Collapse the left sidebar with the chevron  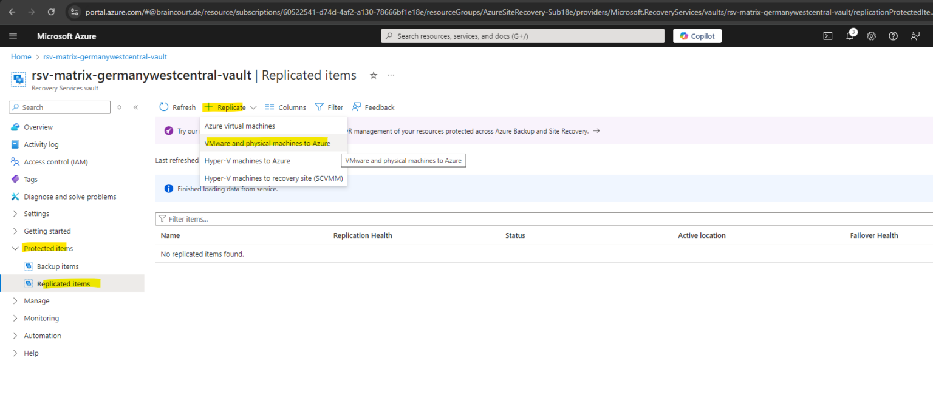(135, 107)
